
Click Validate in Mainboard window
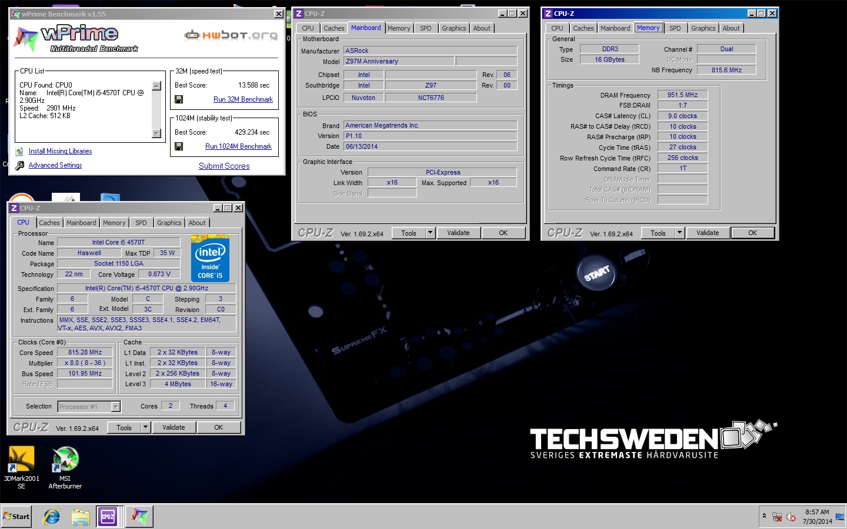point(458,233)
